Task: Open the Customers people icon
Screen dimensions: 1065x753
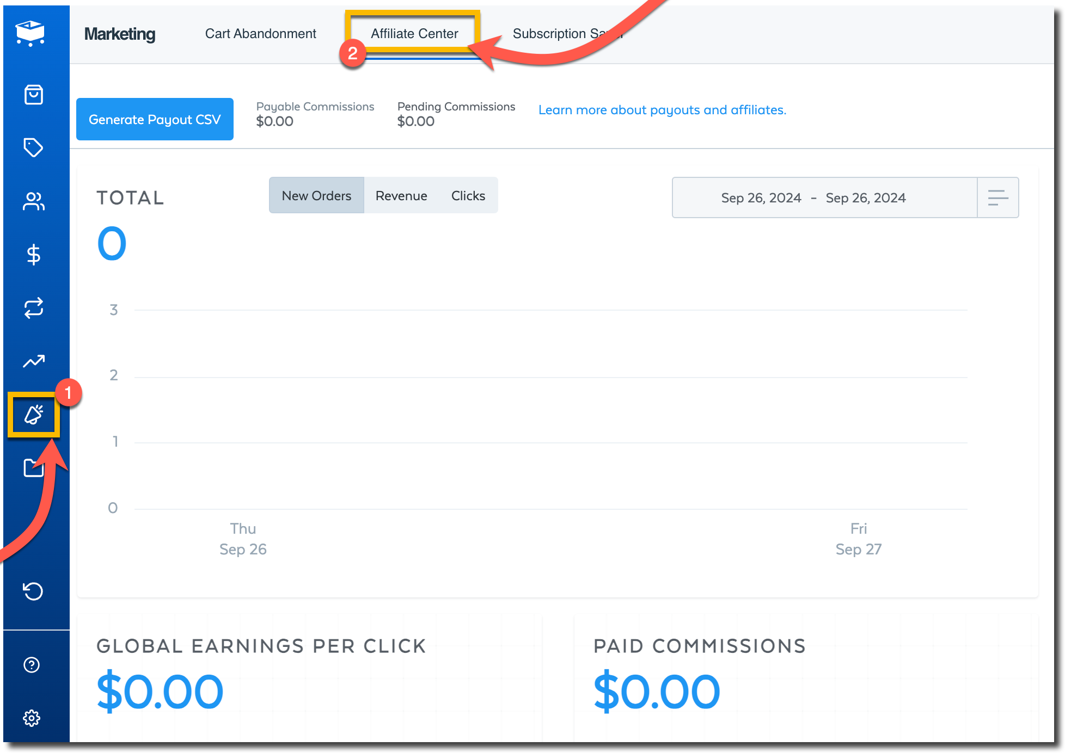Action: click(34, 201)
